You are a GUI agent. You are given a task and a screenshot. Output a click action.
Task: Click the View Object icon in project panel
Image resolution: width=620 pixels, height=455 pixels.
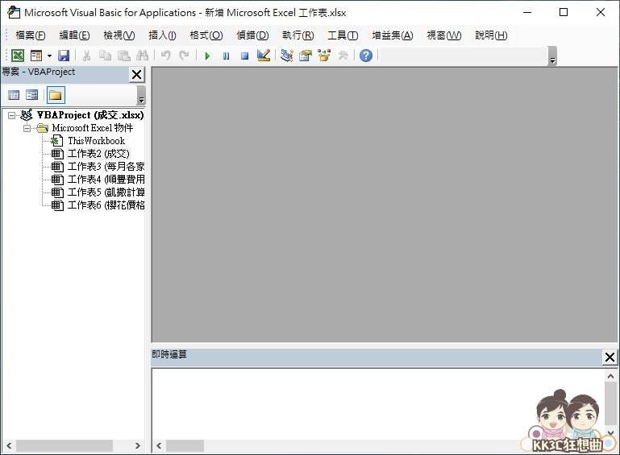(31, 95)
